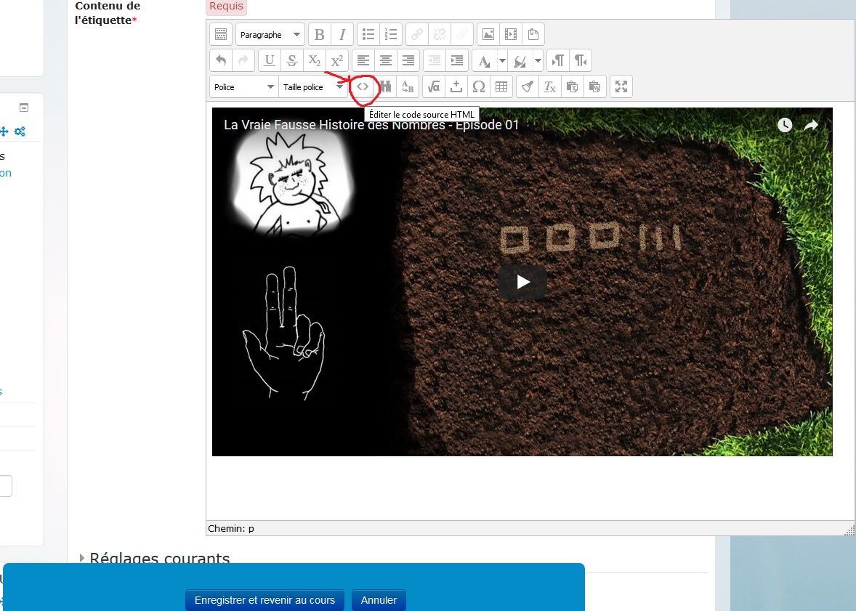The height and width of the screenshot is (611, 856).
Task: Click the Edit HTML source code button
Action: click(363, 86)
